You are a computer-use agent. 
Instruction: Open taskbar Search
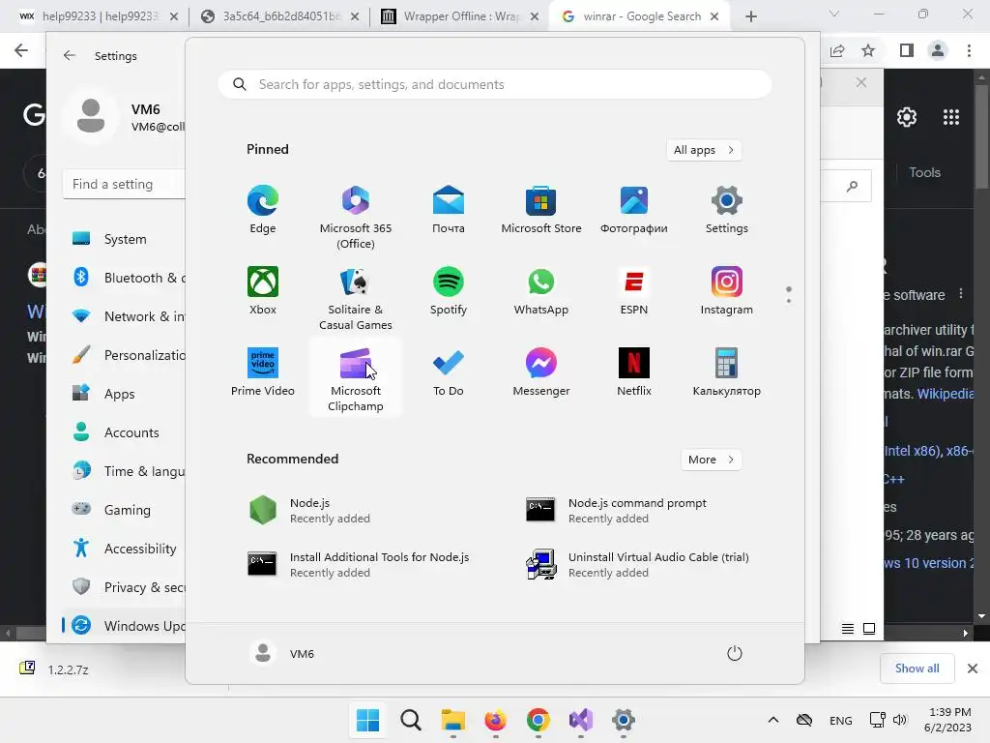point(410,720)
